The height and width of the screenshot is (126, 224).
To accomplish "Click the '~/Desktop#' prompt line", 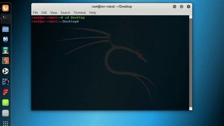I will pos(55,22).
